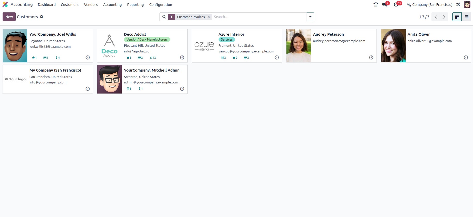Image resolution: width=473 pixels, height=217 pixels.
Task: Open the activities clock icon in navbar
Action: point(396,4)
